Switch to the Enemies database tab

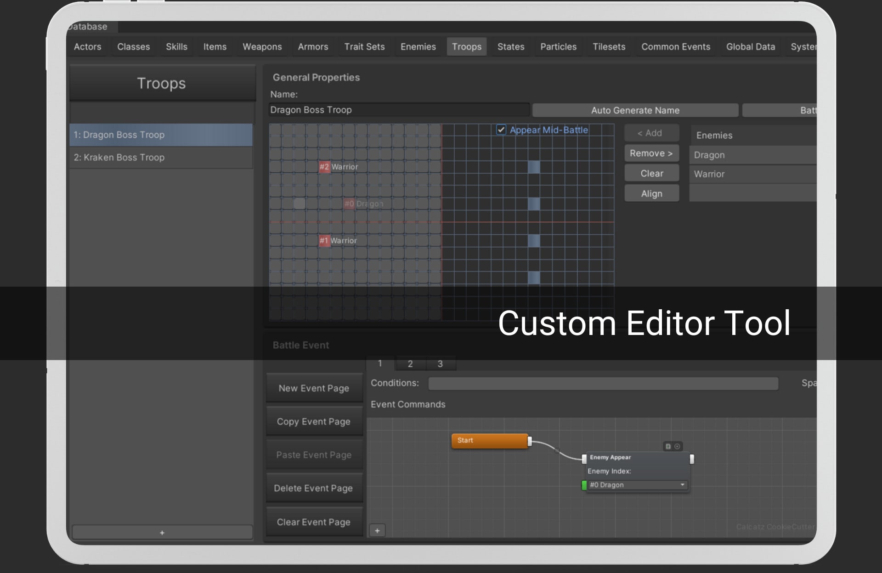[418, 47]
